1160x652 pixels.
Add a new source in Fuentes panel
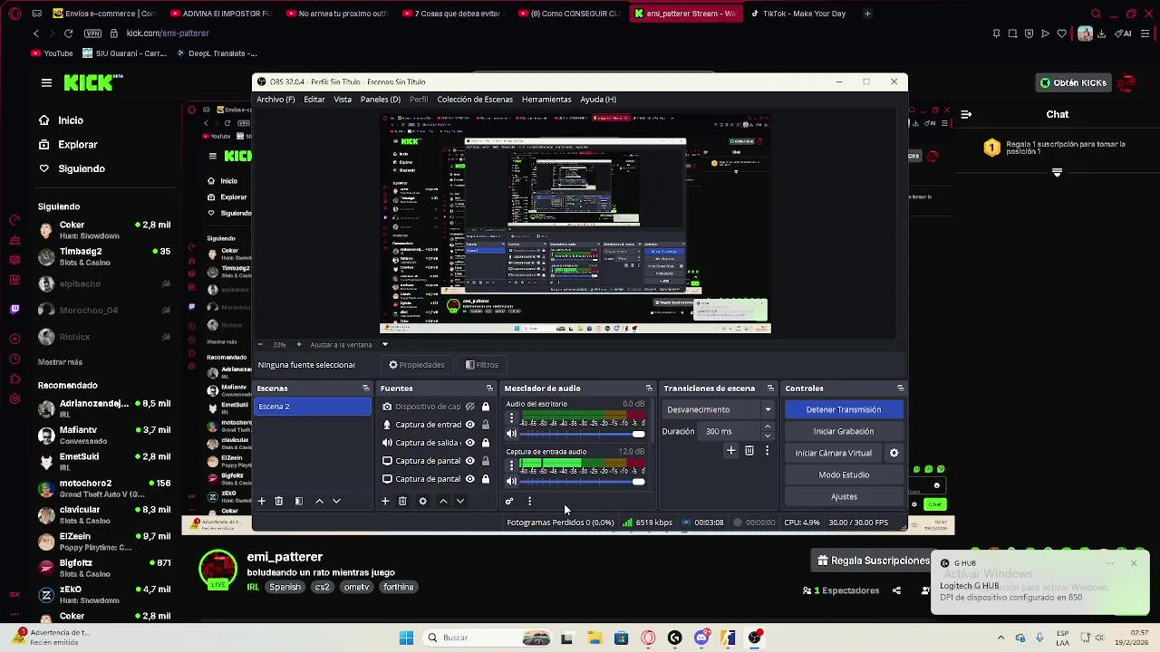385,501
